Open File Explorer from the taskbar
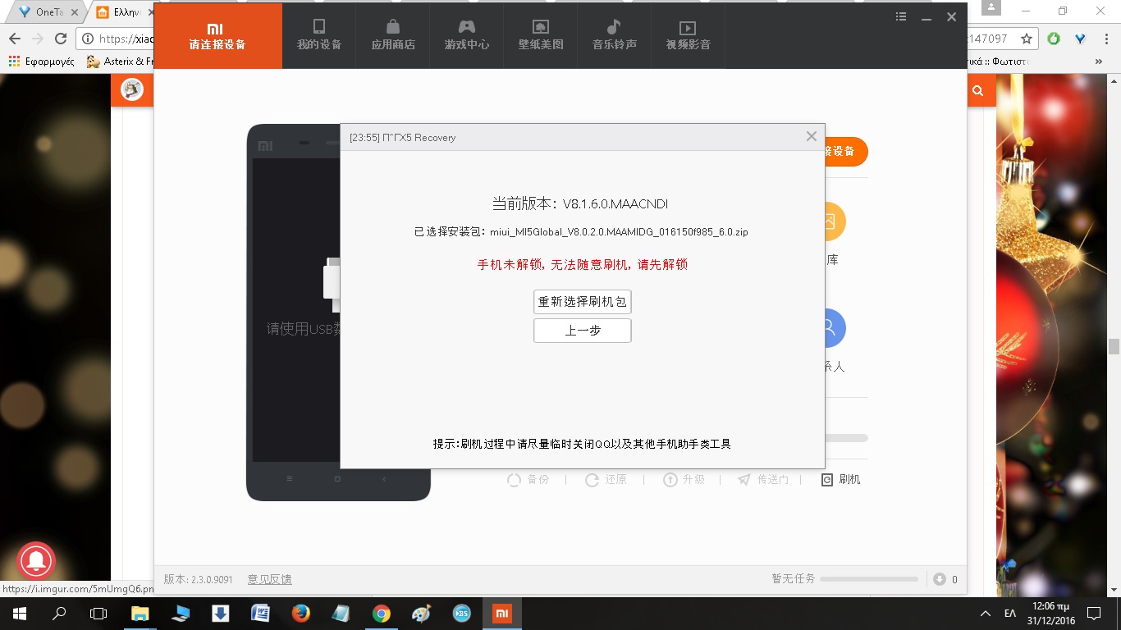1121x630 pixels. [x=140, y=614]
